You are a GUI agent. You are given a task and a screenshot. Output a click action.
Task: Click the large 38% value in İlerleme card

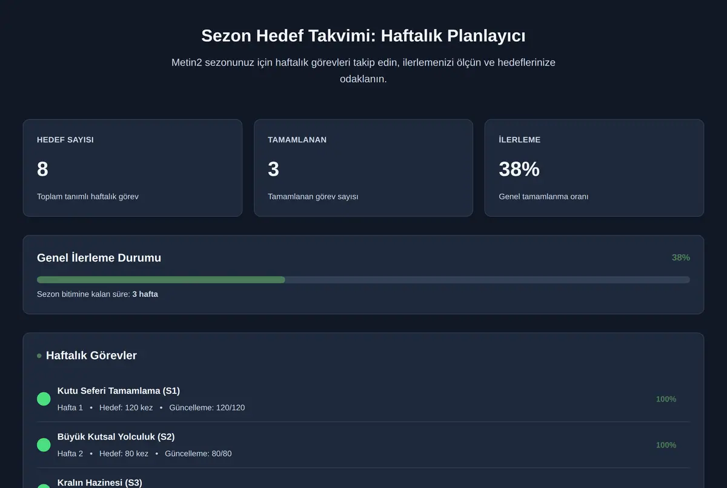point(519,169)
